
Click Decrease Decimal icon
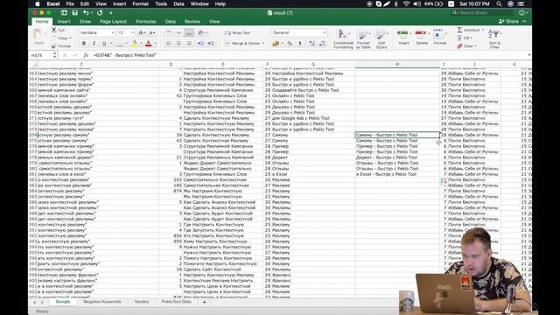pyautogui.click(x=322, y=43)
